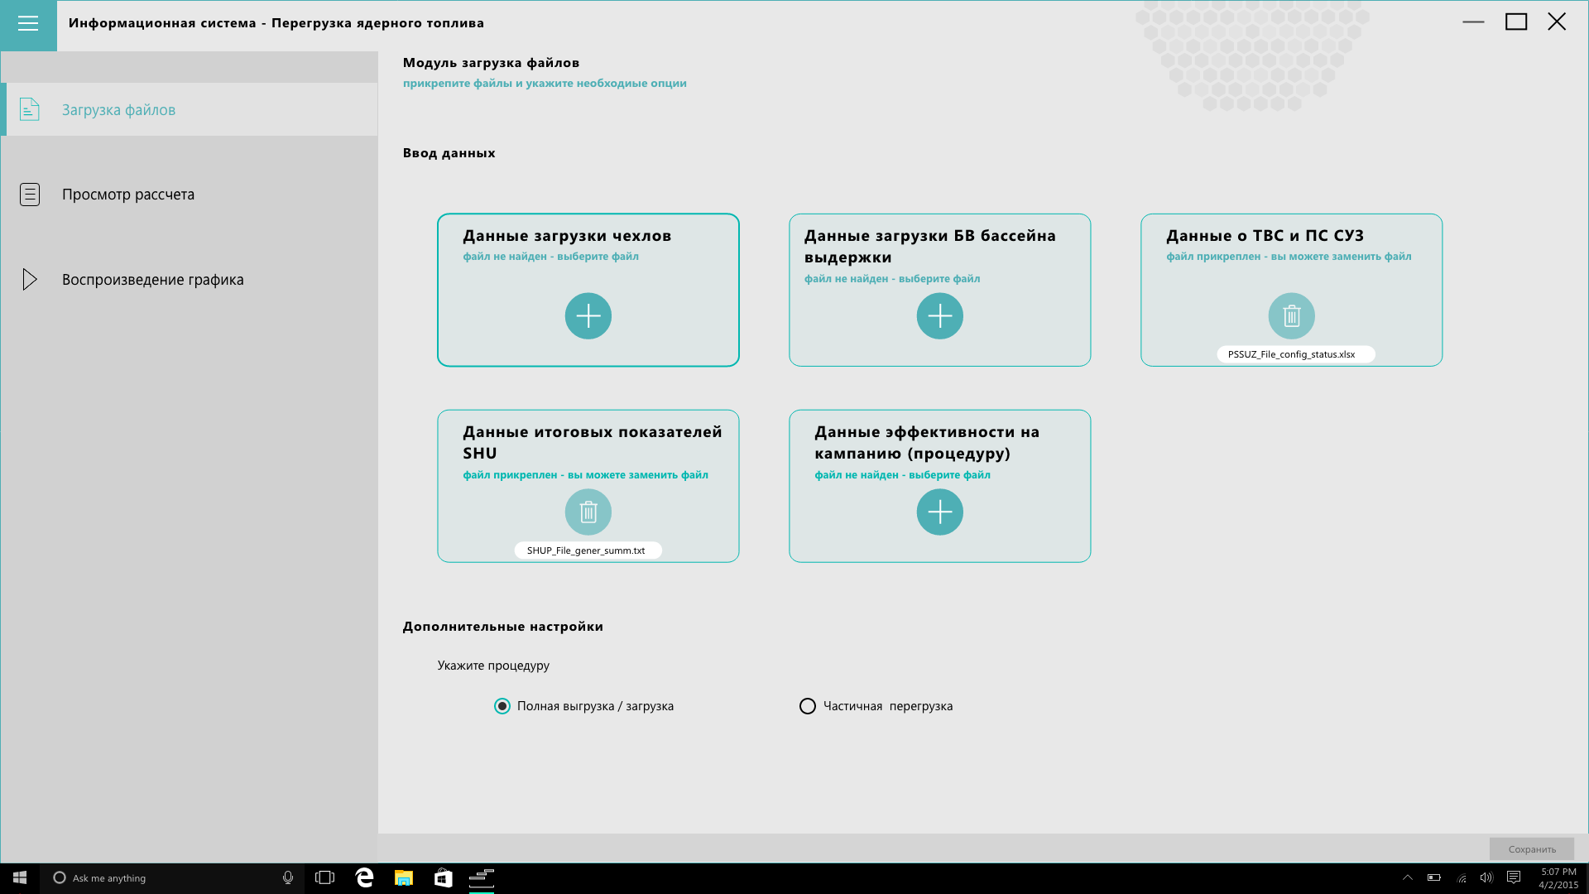Viewport: 1589px width, 894px height.
Task: Click the Загрузка файлов document icon
Action: tap(30, 109)
